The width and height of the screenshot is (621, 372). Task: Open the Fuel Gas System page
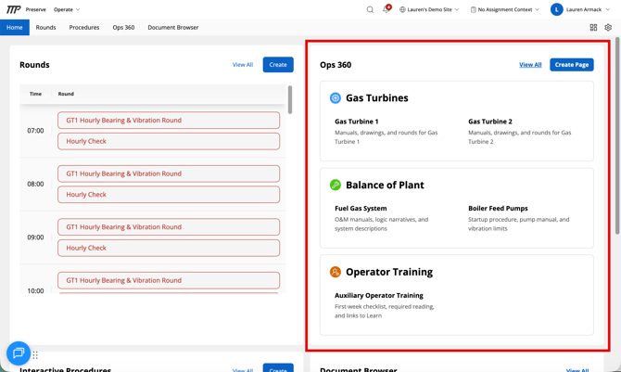[361, 208]
